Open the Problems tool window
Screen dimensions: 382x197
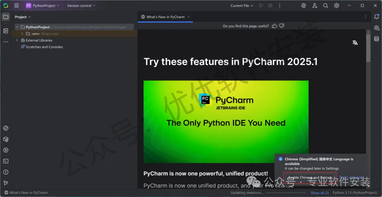6,172
